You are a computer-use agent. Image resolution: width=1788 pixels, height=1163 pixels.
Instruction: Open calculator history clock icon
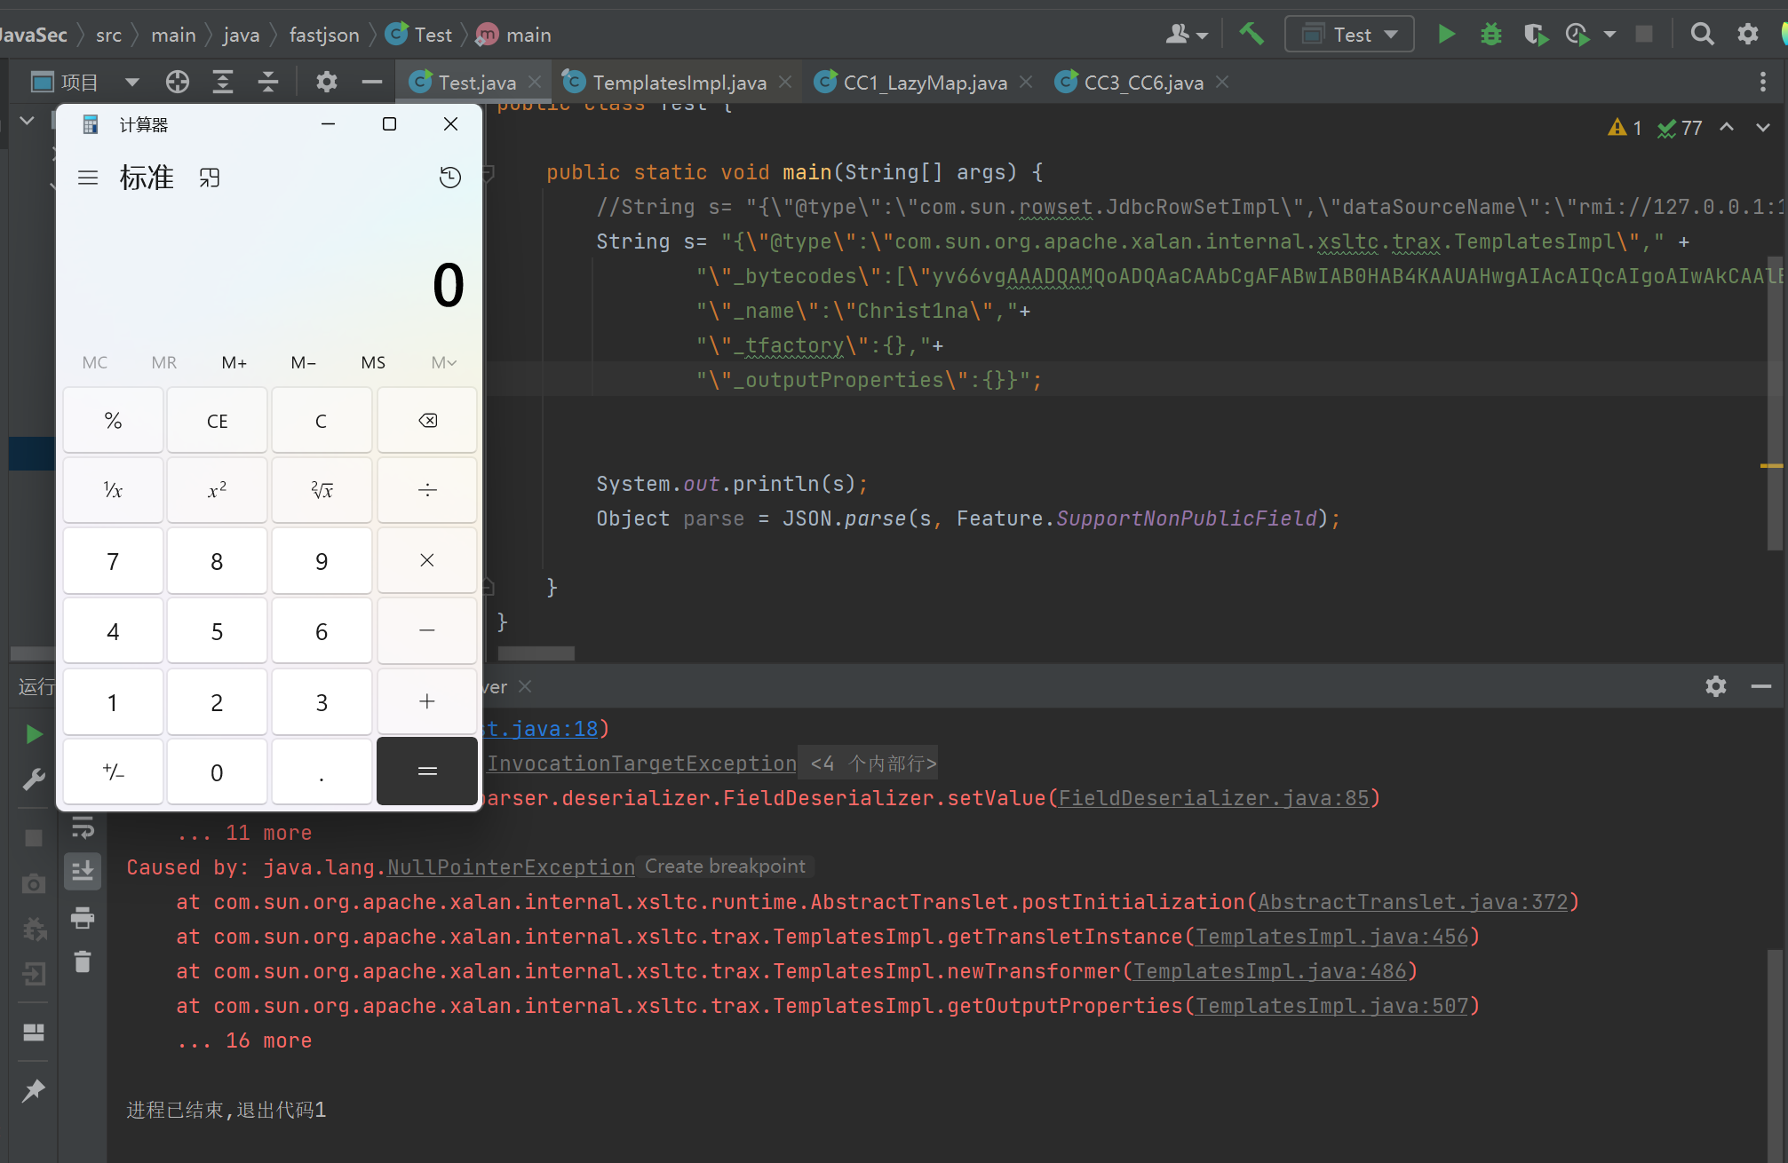tap(450, 178)
